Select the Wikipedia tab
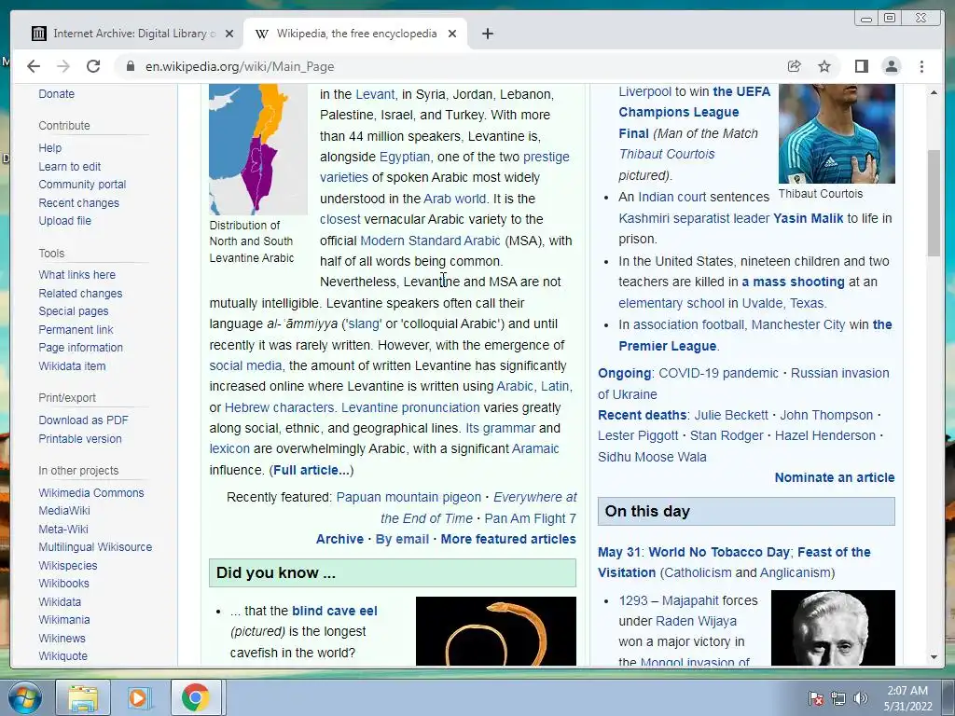 (355, 34)
